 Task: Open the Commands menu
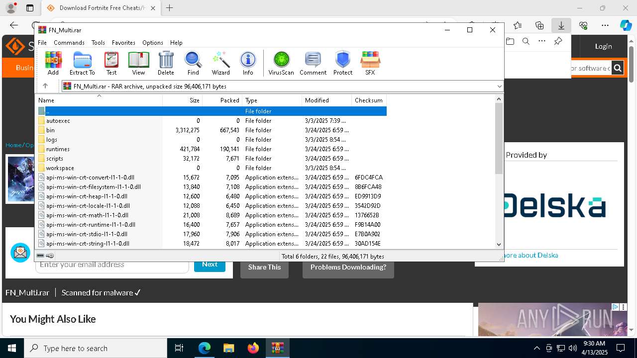tap(69, 43)
